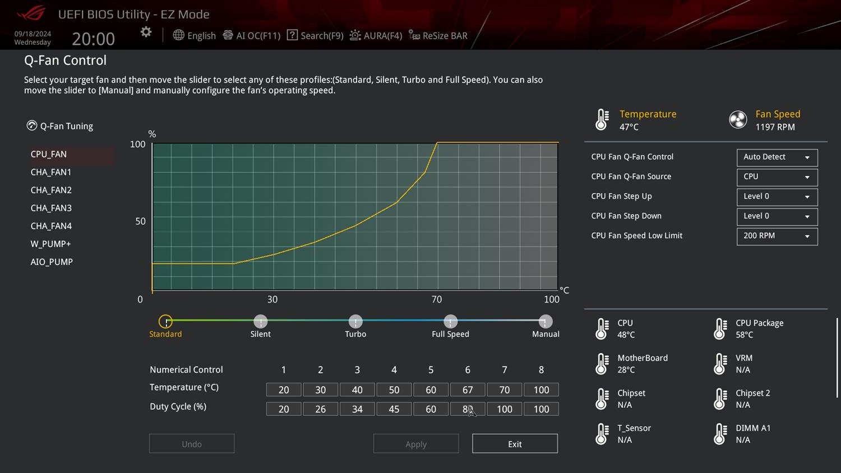Select AIO_PUMP in the fan list

tap(52, 262)
